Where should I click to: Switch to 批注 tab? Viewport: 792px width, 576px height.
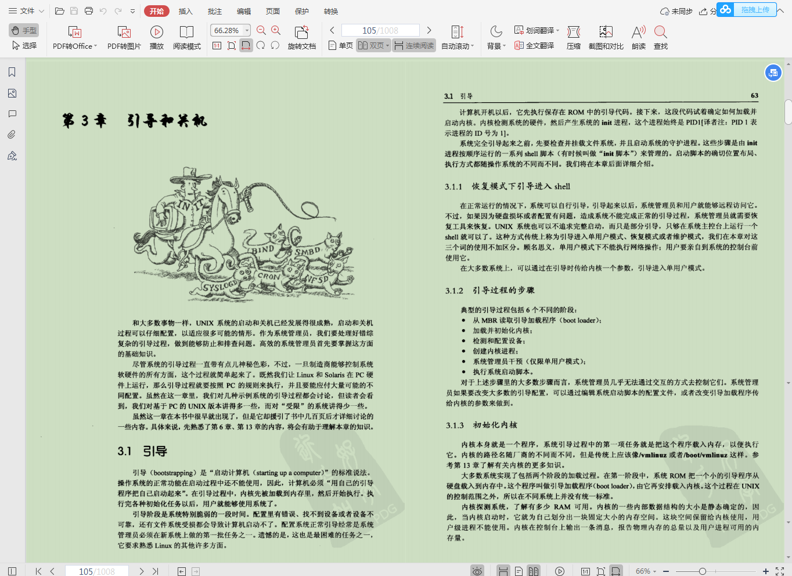coord(215,11)
